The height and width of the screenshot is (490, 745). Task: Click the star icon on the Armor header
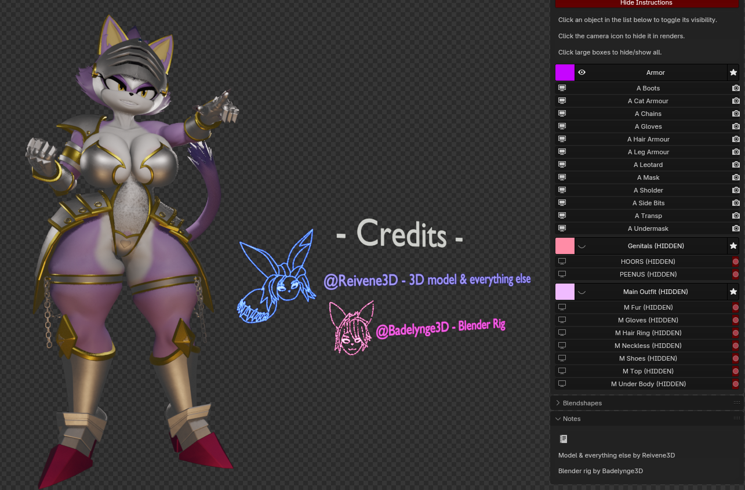click(x=733, y=72)
